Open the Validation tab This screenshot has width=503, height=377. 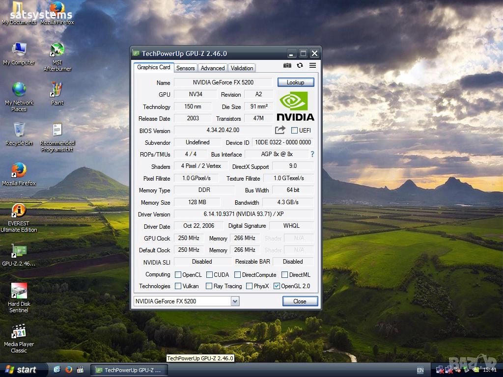tap(242, 68)
